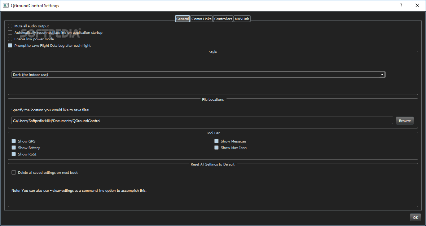Toggle Prompt to save Flight Data Log

tap(10, 46)
